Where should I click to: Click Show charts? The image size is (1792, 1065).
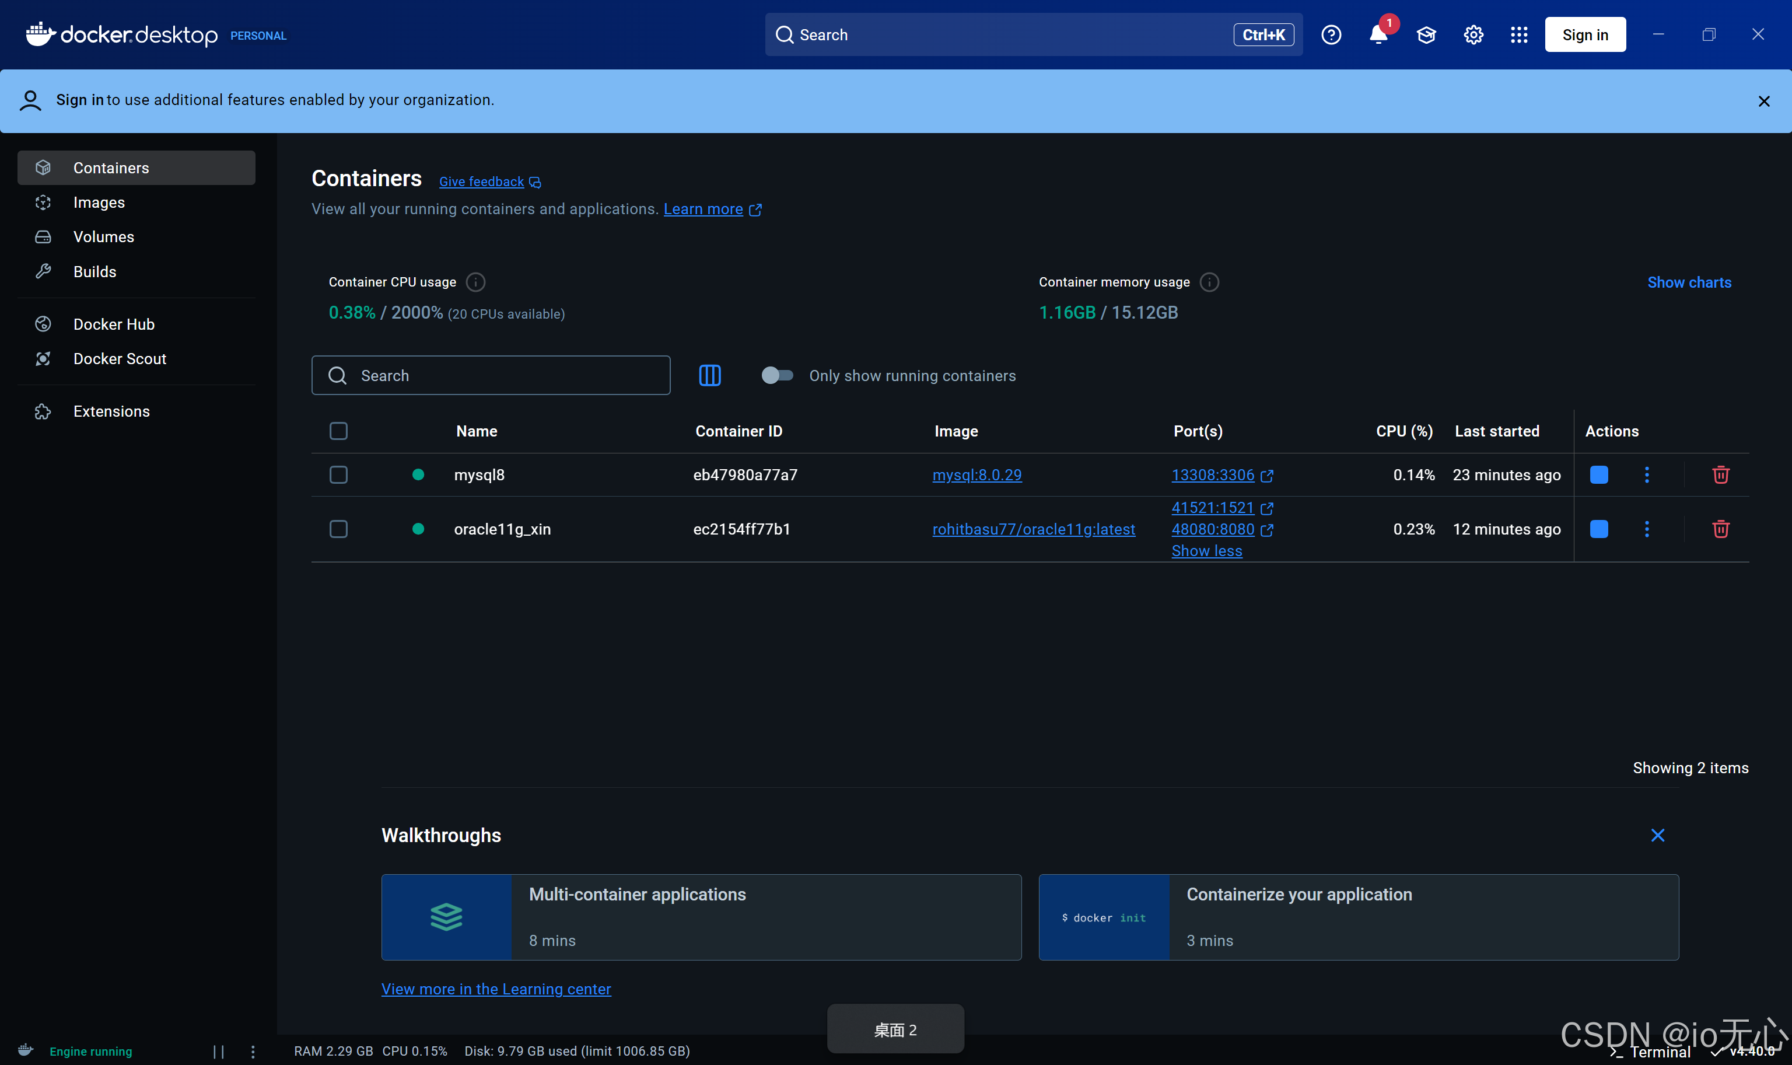pyautogui.click(x=1689, y=282)
